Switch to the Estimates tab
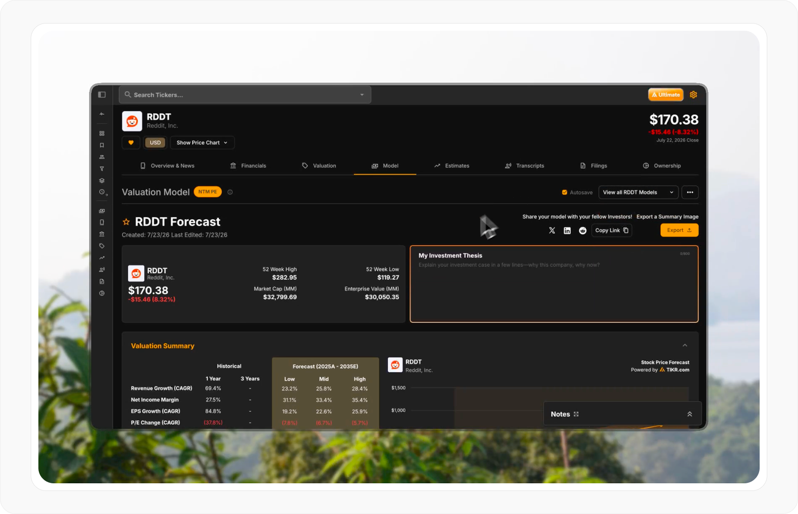Screen dimensions: 798x514 coord(452,166)
